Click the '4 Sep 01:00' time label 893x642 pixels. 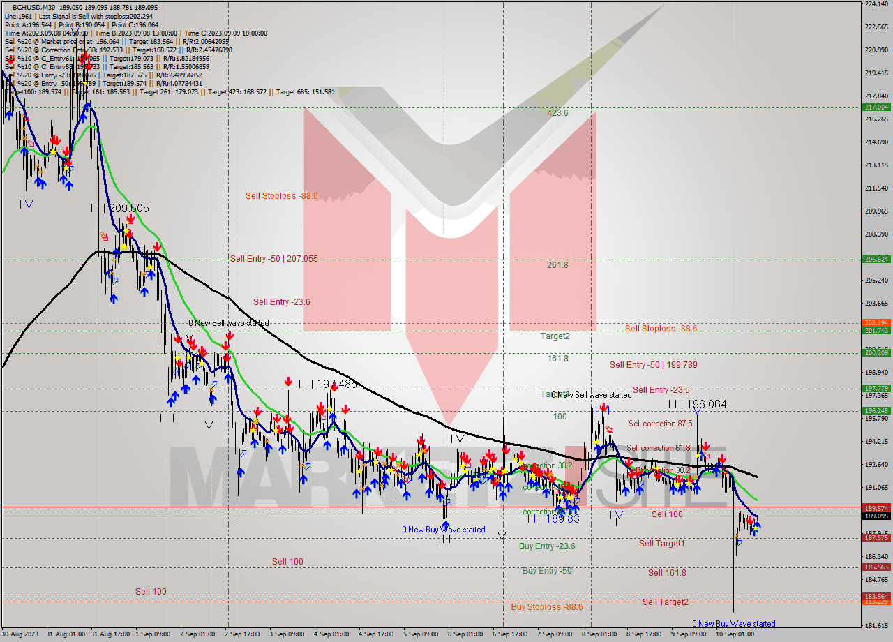coord(331,634)
